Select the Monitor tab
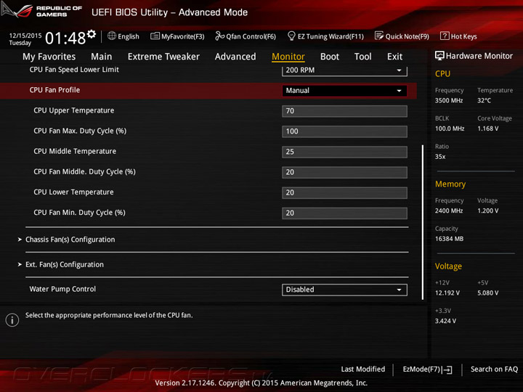 pos(288,57)
